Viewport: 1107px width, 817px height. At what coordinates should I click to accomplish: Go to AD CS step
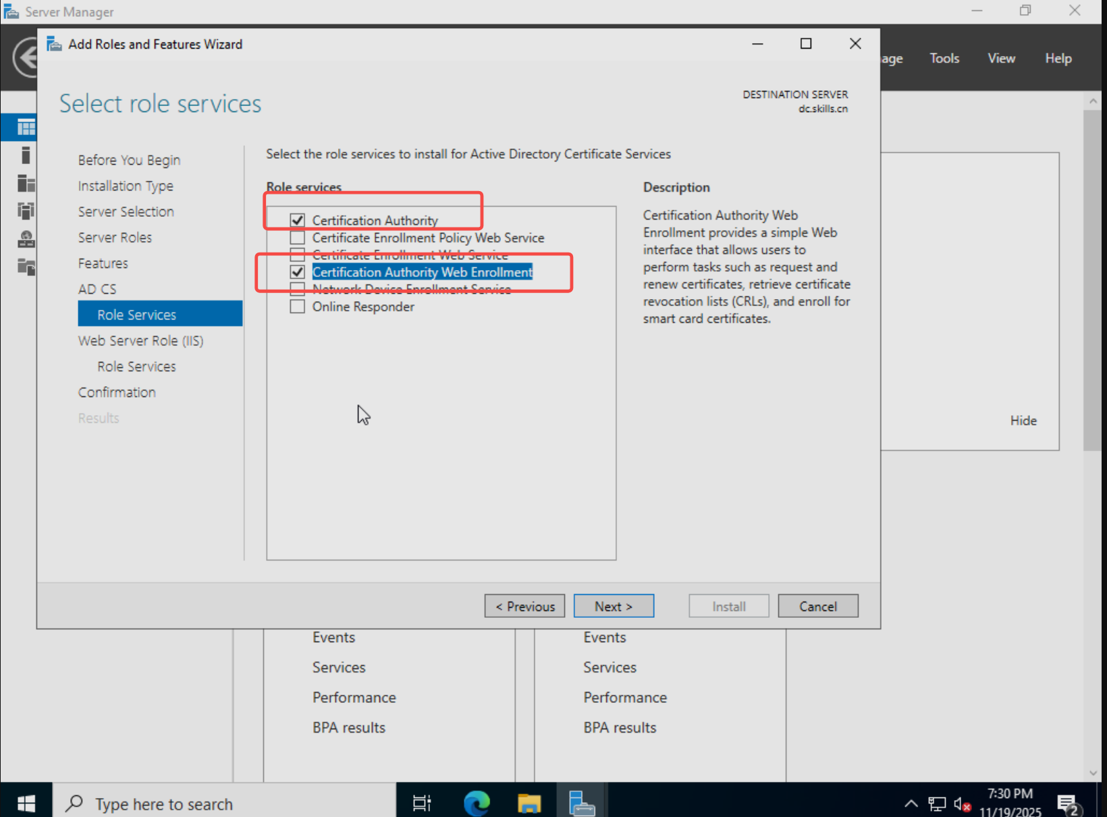click(97, 289)
